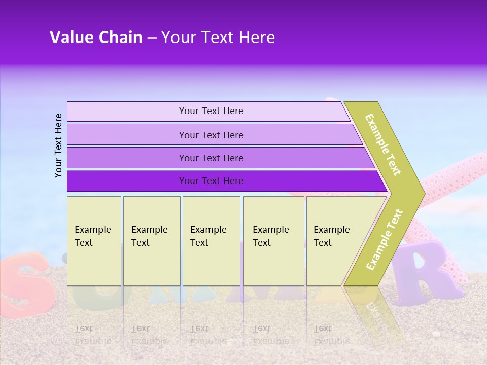This screenshot has width=487, height=365.
Task: Click the red letter S in background
Action: click(23, 284)
